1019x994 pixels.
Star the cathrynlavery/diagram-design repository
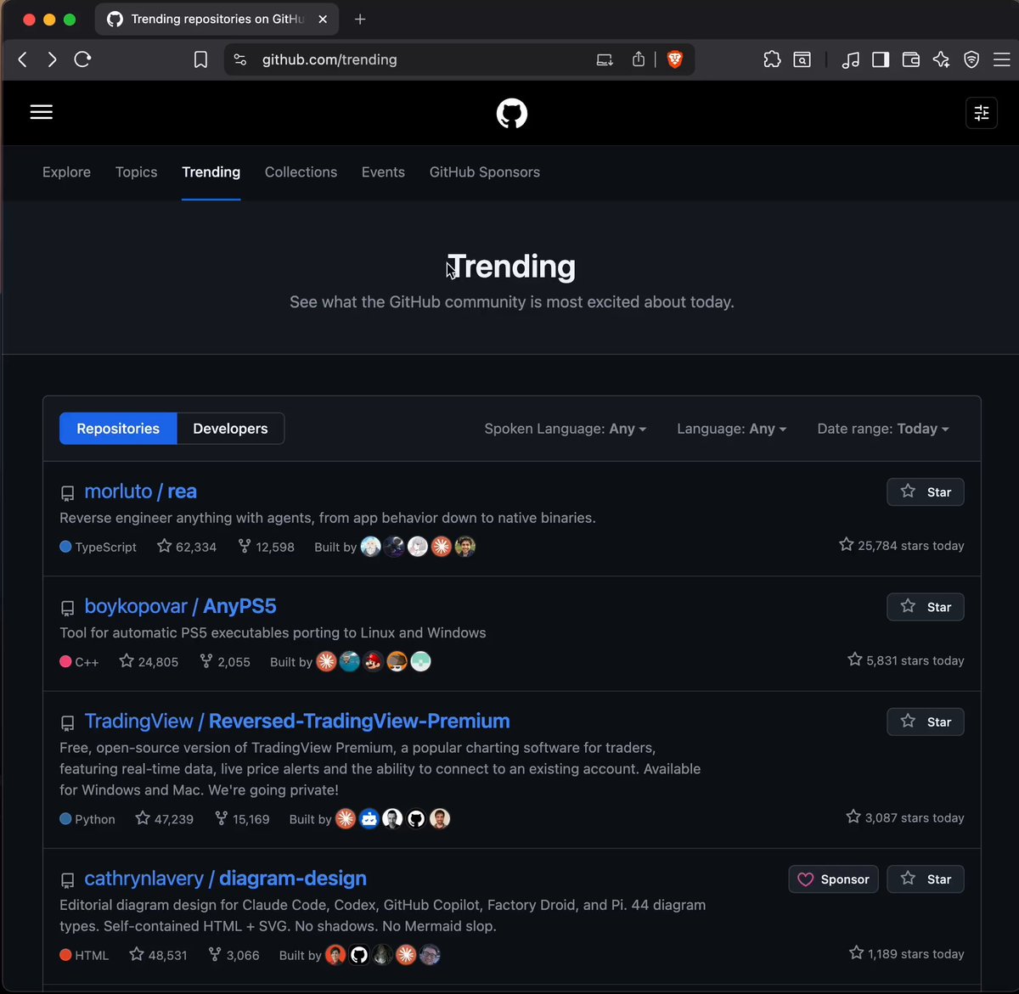[x=926, y=879]
